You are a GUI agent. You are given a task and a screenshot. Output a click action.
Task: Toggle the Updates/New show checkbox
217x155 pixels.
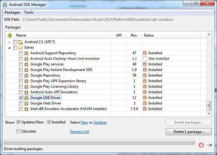point(18,122)
